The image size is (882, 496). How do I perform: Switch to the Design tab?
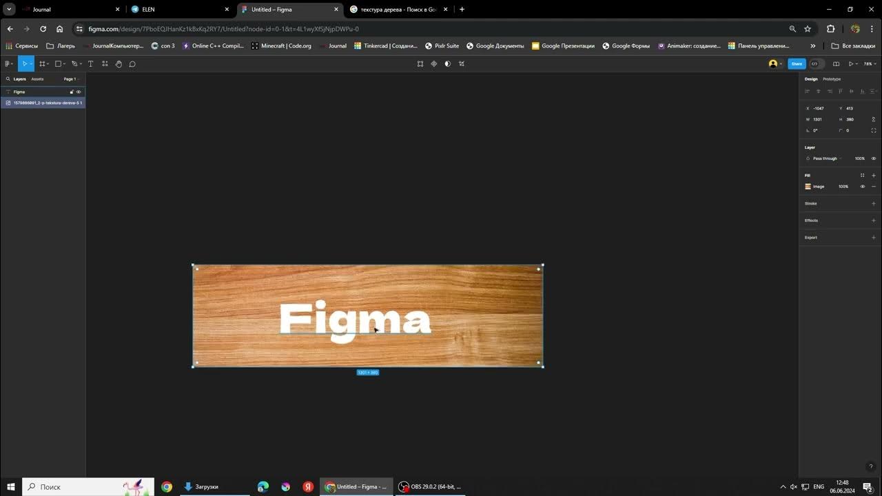(x=811, y=79)
